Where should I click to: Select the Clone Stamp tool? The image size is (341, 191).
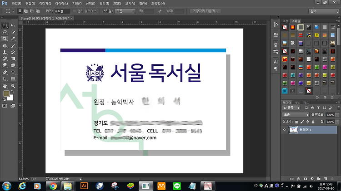click(x=5, y=52)
